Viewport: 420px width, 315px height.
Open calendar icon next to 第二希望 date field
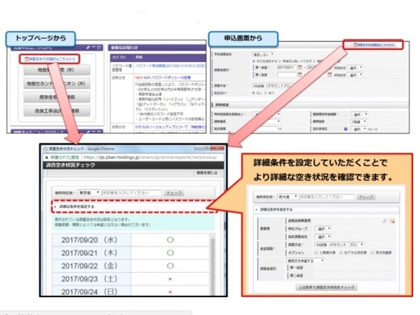coord(300,75)
